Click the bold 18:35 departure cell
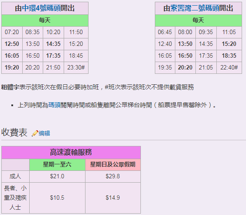The image size is (246, 215). pyautogui.click(x=229, y=56)
